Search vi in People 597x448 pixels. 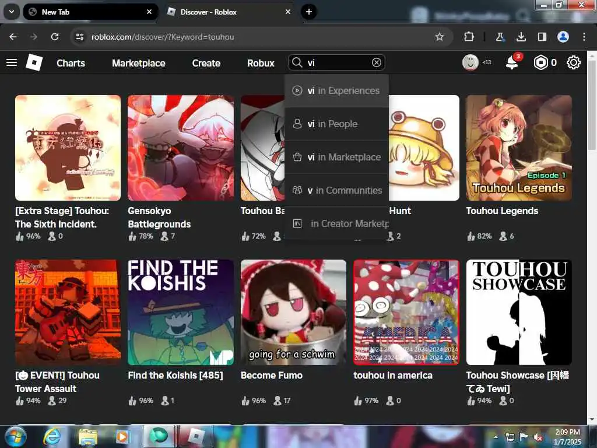pos(336,124)
